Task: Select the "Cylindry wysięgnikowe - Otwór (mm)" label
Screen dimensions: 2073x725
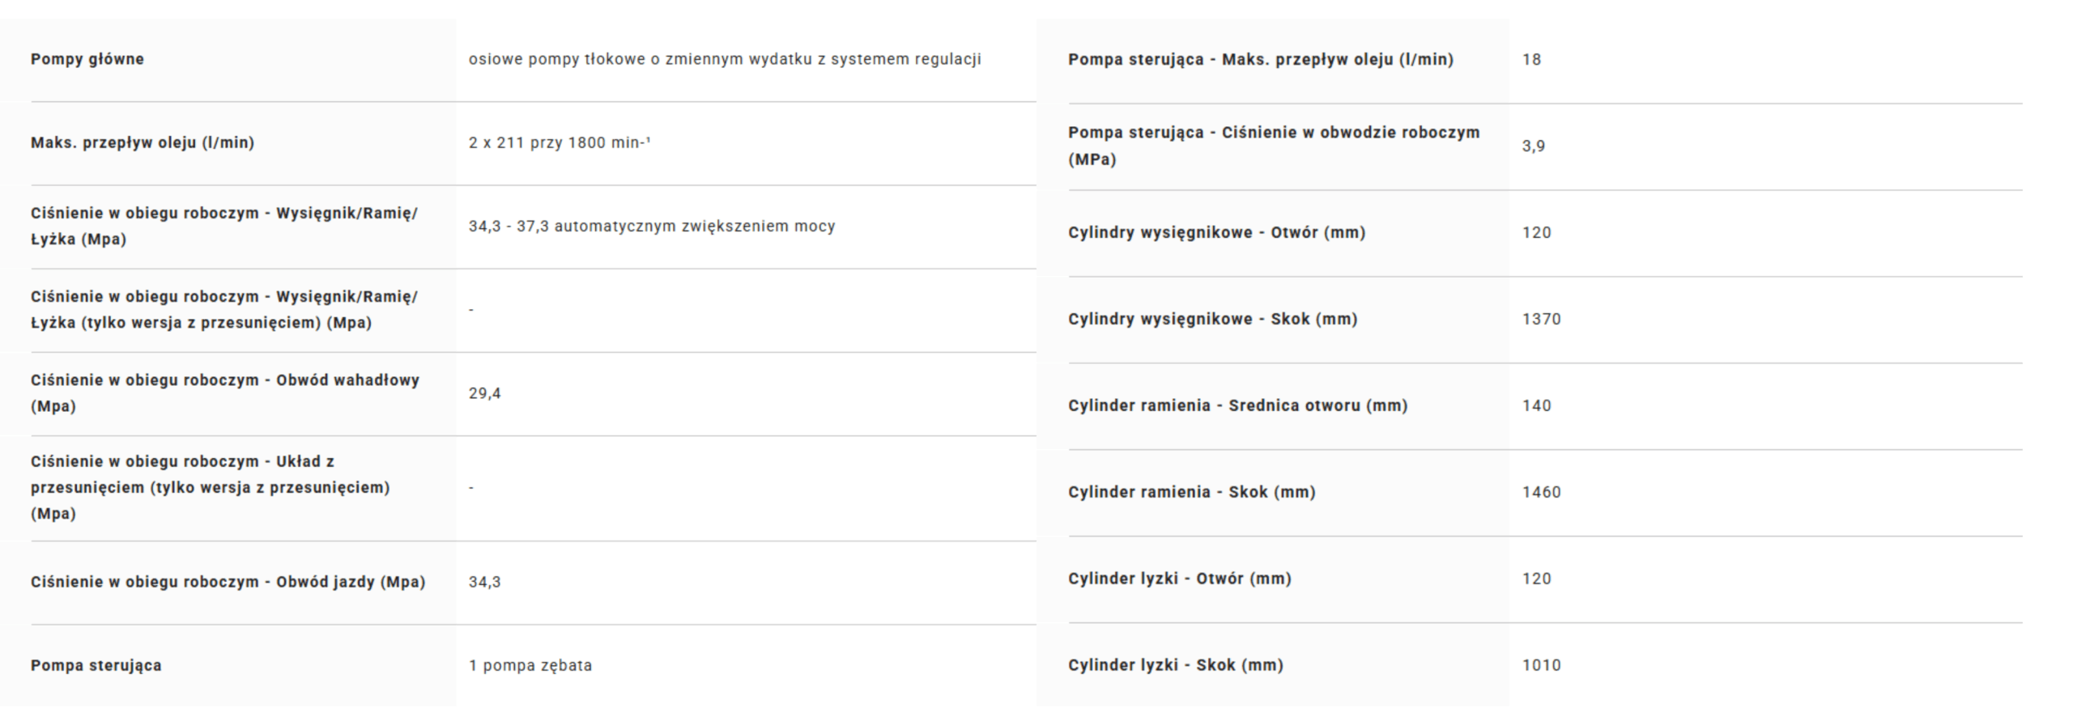Action: pyautogui.click(x=1217, y=232)
